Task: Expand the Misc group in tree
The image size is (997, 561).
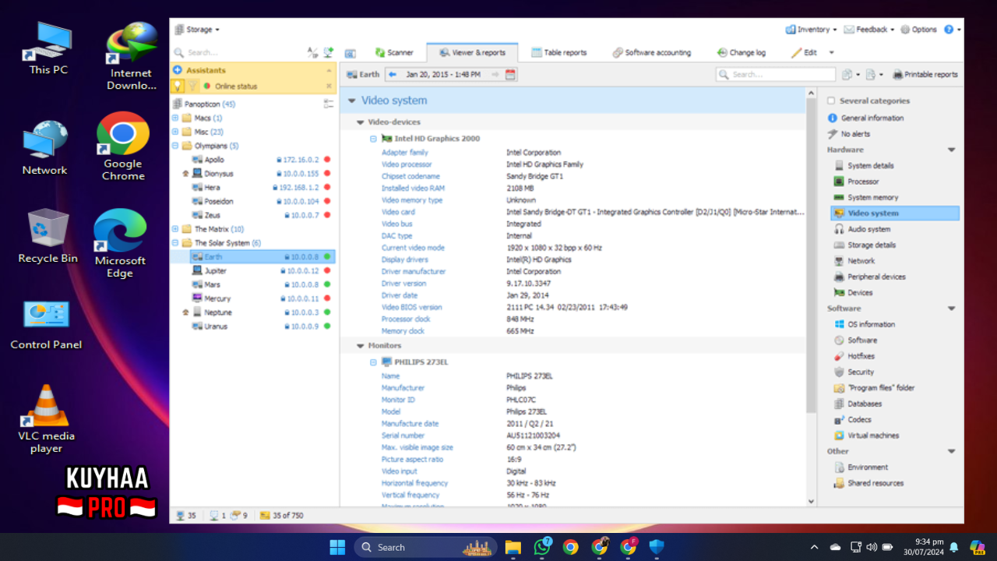Action: click(x=175, y=132)
